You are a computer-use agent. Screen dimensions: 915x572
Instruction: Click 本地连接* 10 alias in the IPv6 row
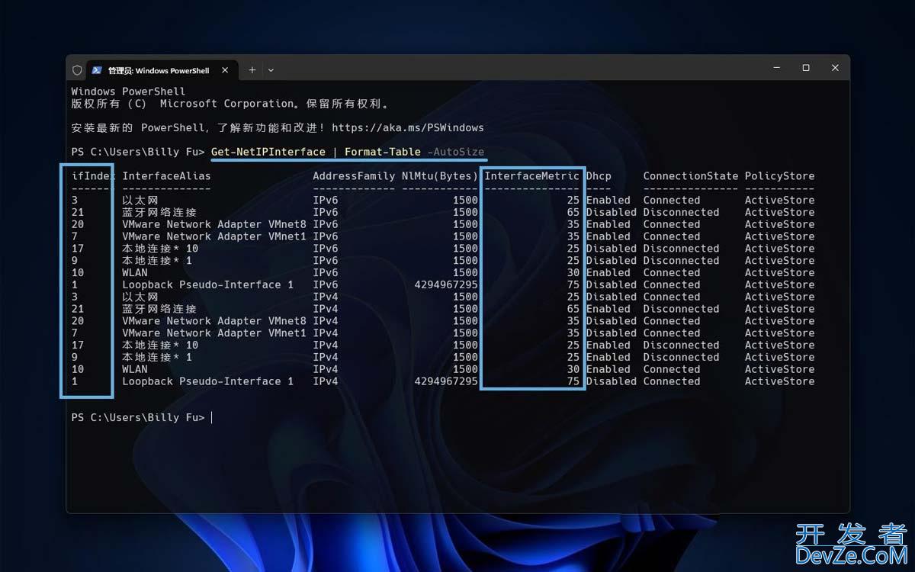click(x=160, y=249)
